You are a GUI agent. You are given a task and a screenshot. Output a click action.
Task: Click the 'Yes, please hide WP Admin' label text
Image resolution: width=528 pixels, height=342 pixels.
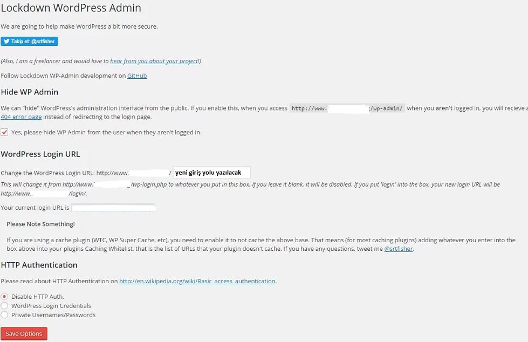[106, 132]
